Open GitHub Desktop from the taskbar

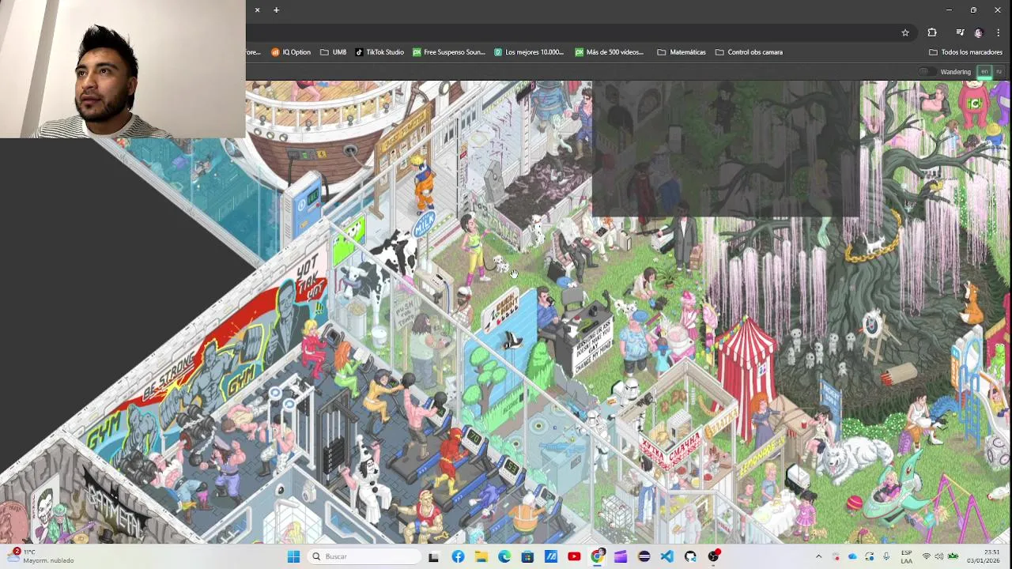[690, 556]
